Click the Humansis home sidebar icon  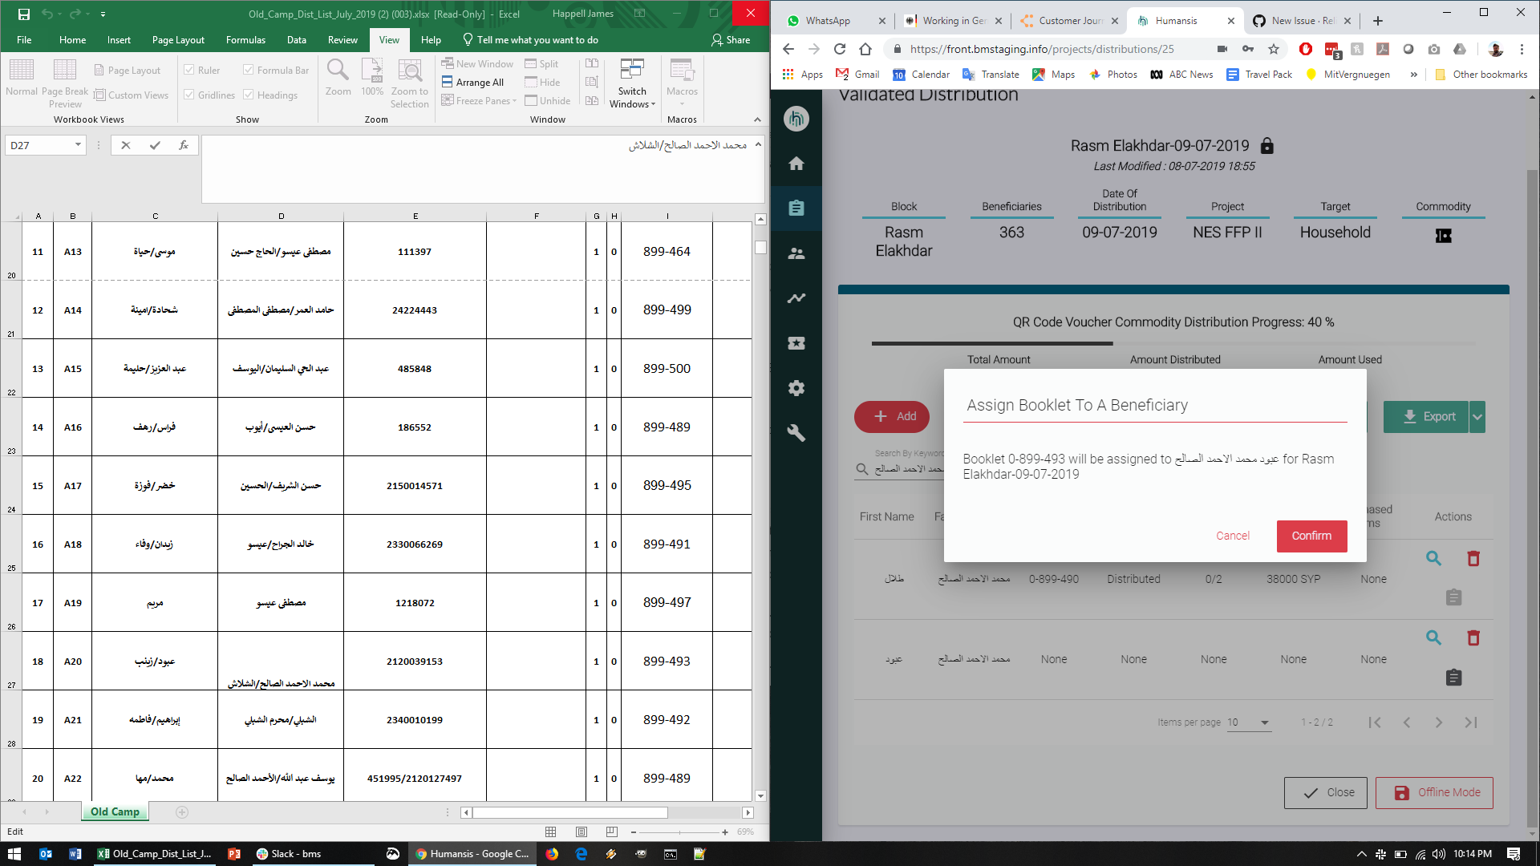click(x=796, y=164)
